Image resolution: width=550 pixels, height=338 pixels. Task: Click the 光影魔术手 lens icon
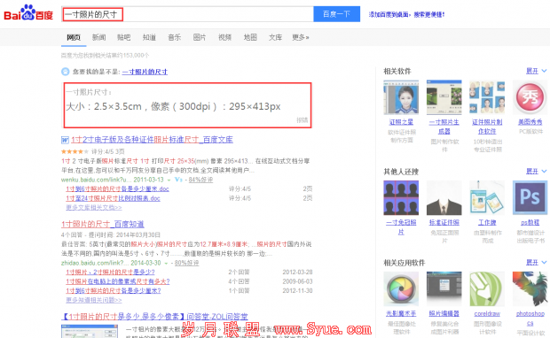pos(401,289)
